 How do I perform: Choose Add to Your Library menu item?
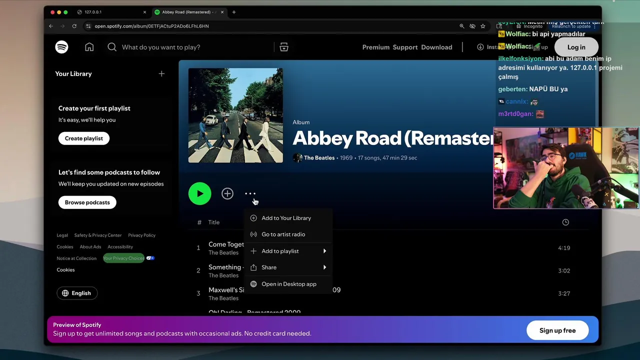(288, 218)
